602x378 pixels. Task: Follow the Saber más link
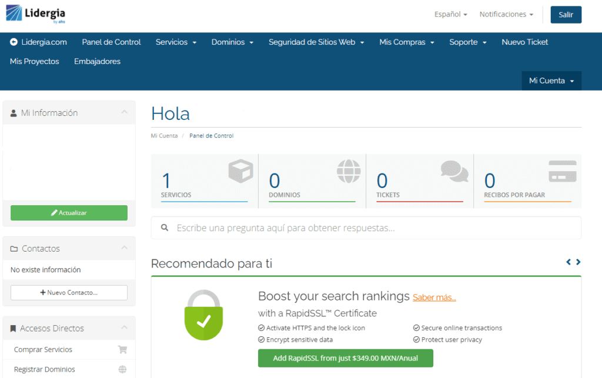pyautogui.click(x=434, y=297)
